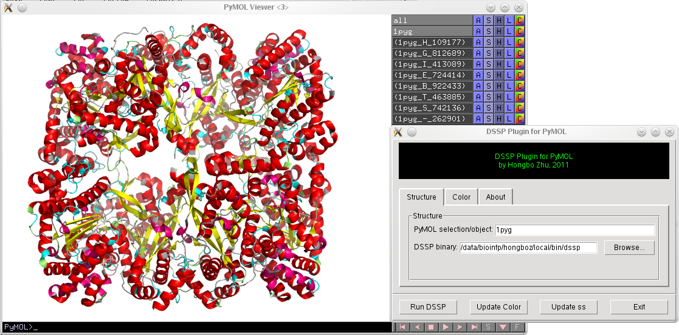
Task: Open the Action menu for 1pyg
Action: pos(478,32)
